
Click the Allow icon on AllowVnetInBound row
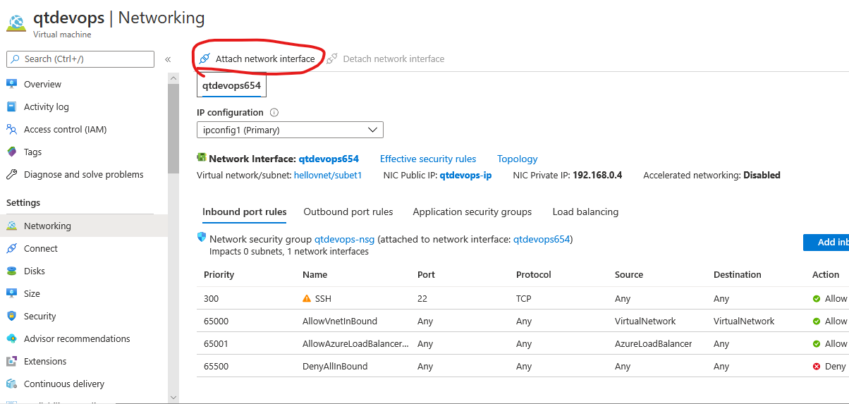(817, 321)
